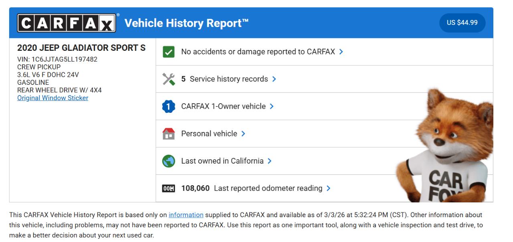Click the globe Last owned icon
Viewport: 513px width, 242px height.
point(169,161)
